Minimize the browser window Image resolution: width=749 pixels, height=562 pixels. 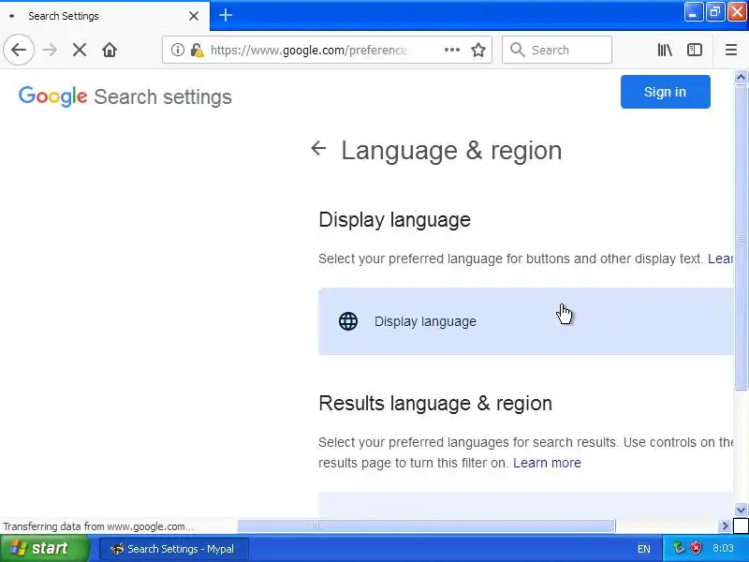click(x=693, y=12)
